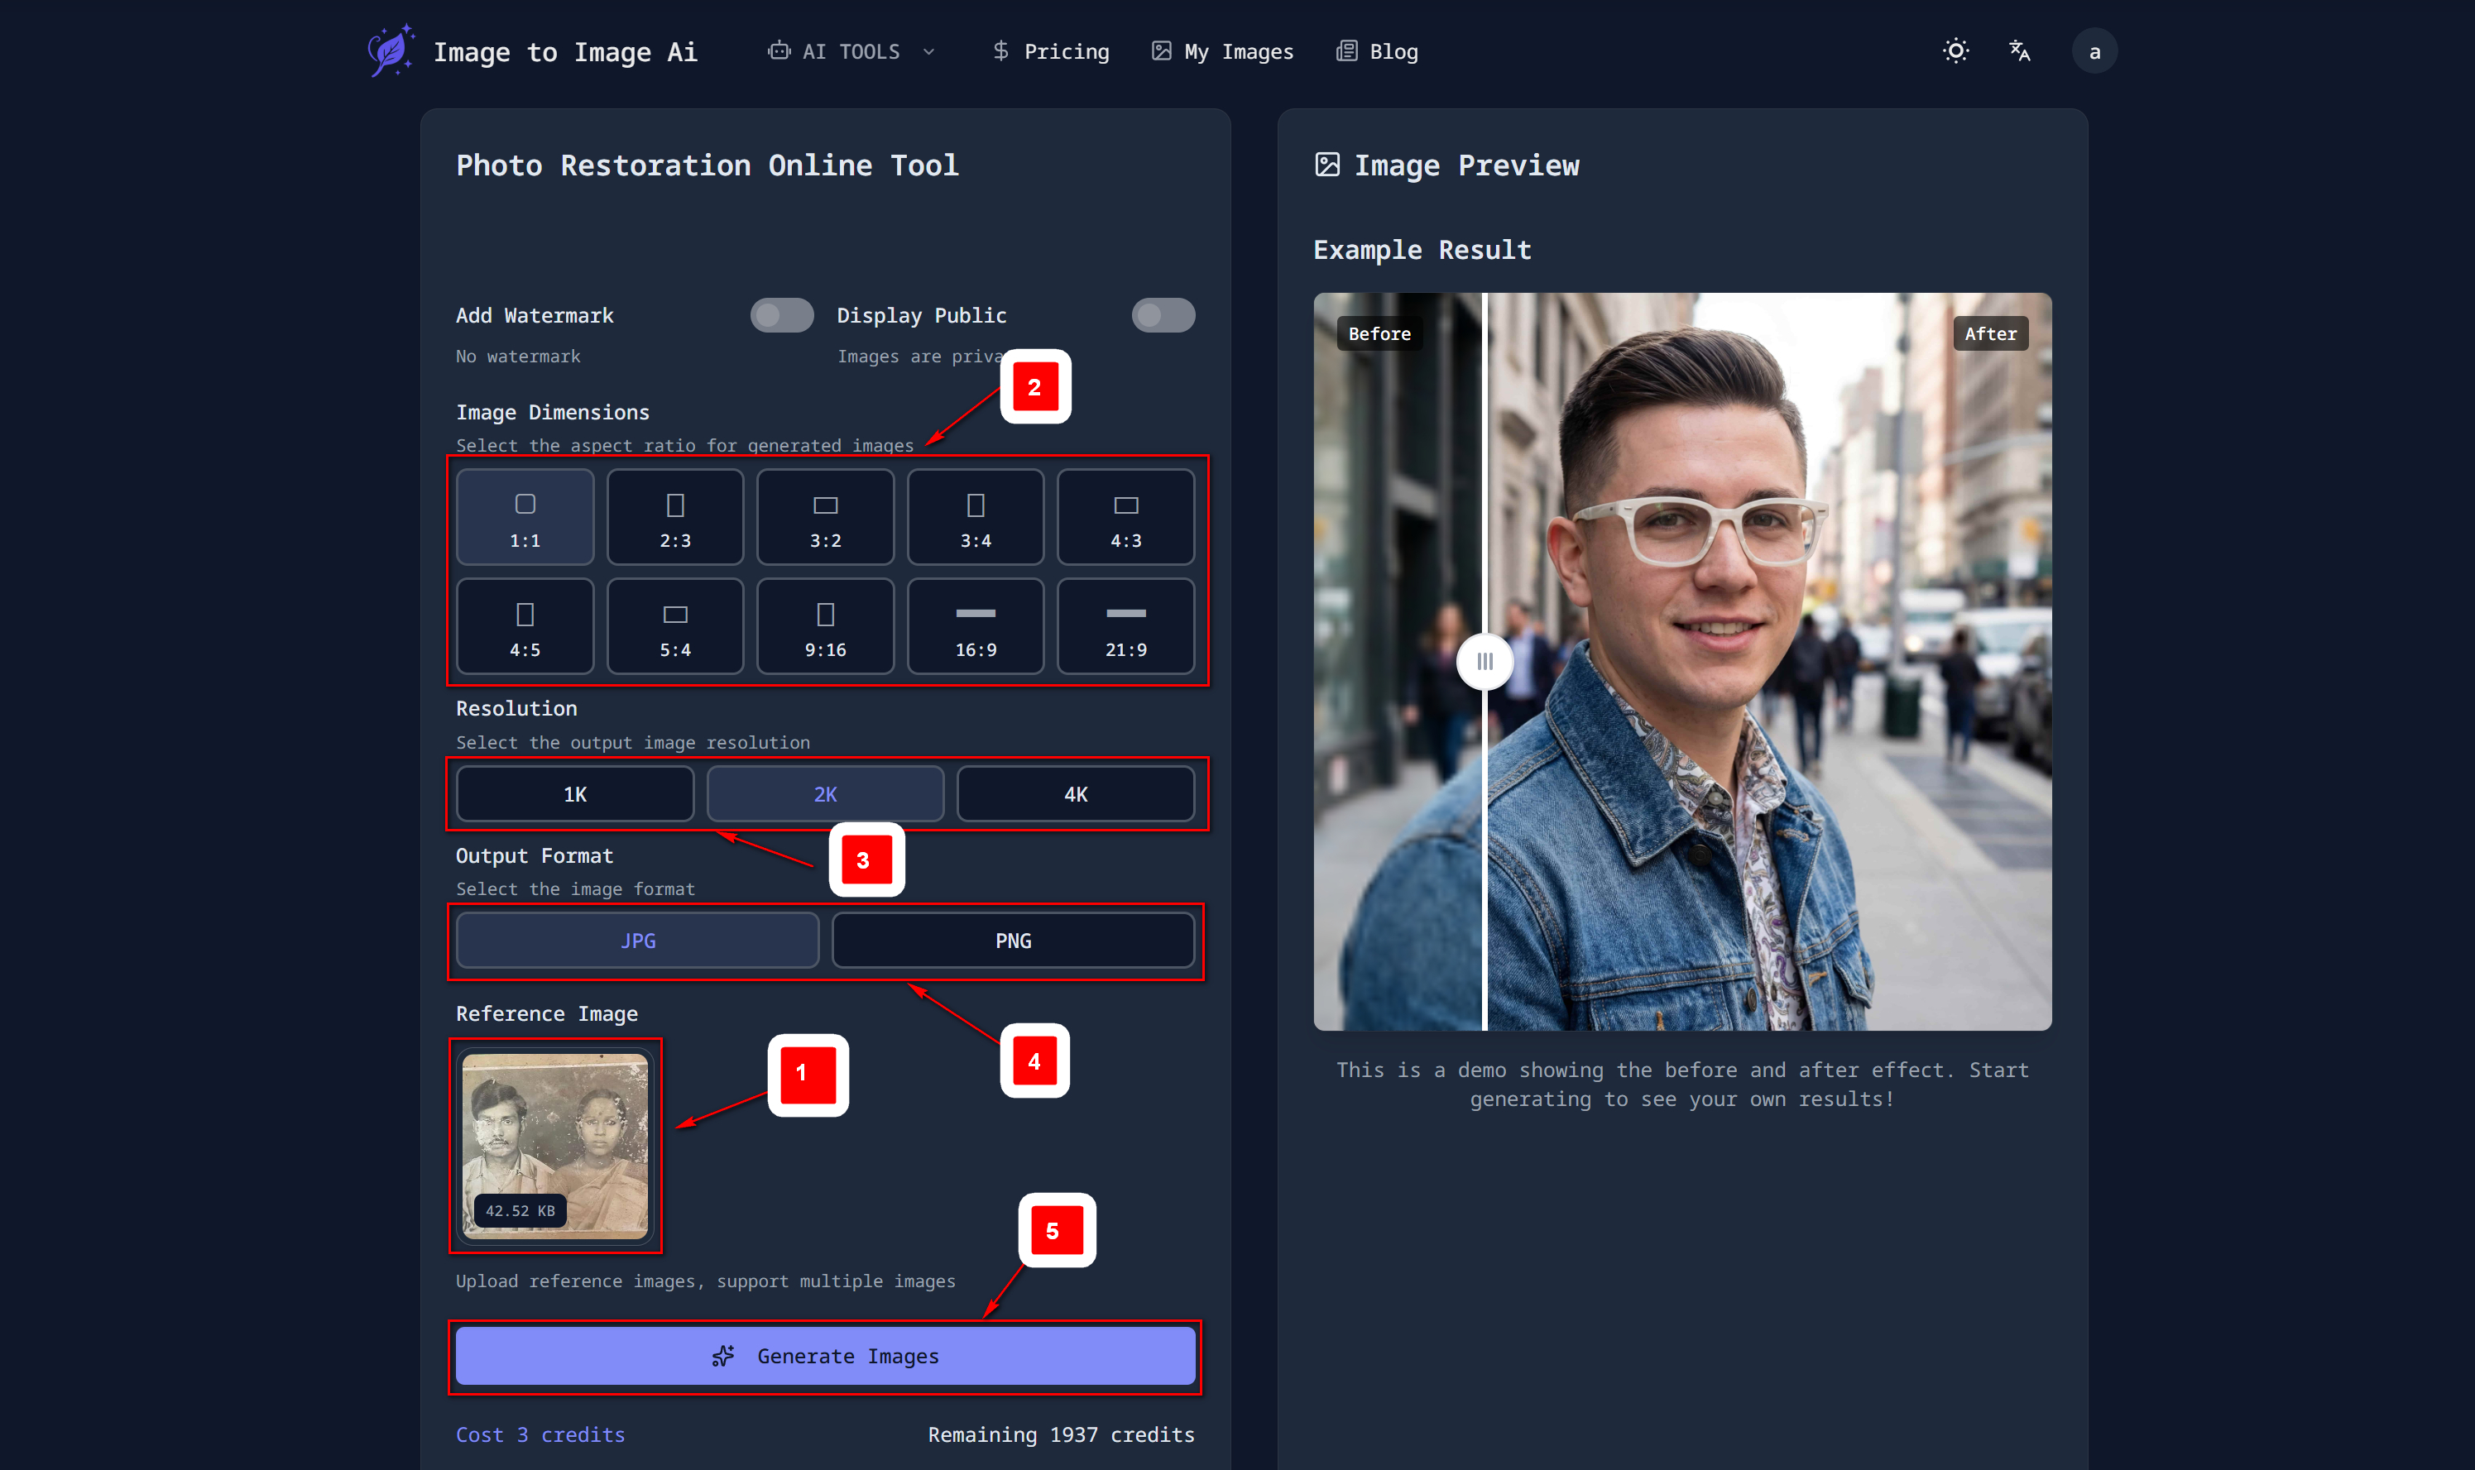The height and width of the screenshot is (1470, 2475).
Task: Click the before/after comparison slider handle
Action: tap(1483, 662)
